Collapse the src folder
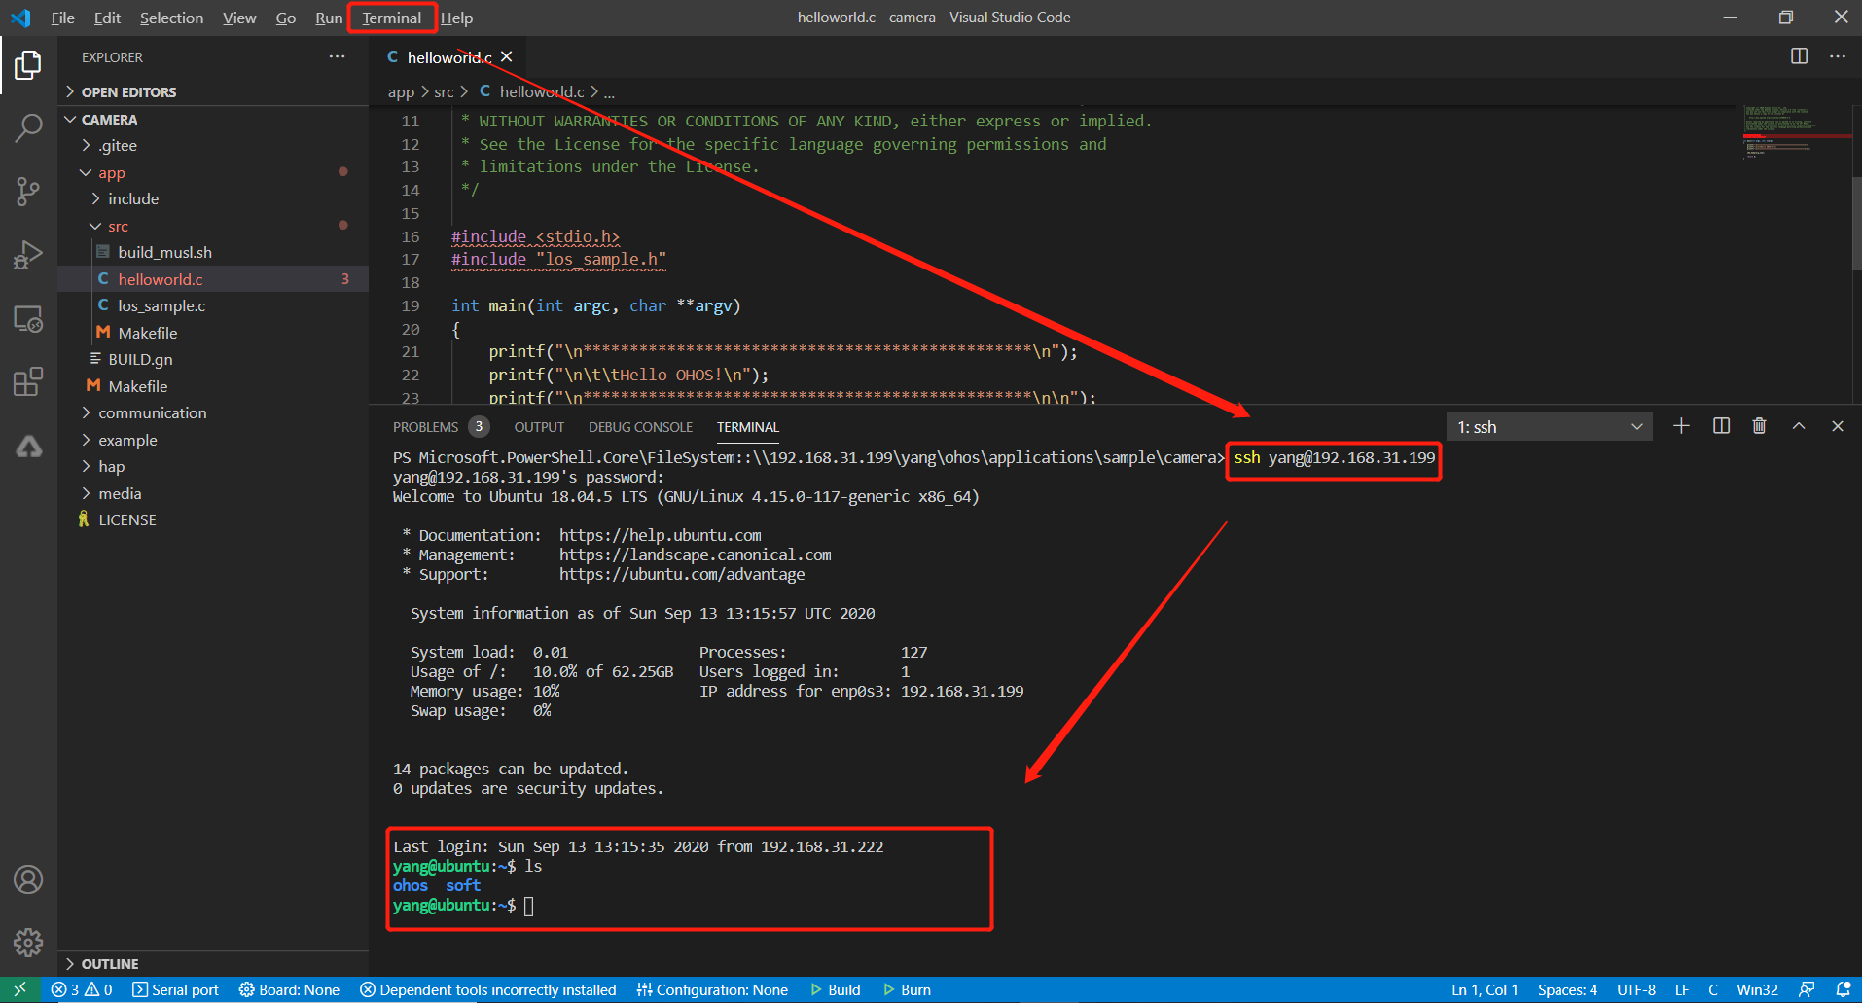 (x=118, y=226)
